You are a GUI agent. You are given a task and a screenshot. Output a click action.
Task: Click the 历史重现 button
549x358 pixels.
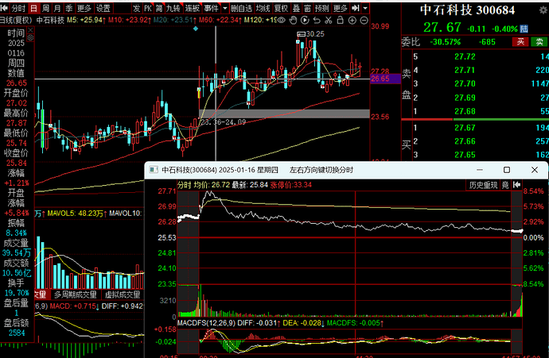coord(484,184)
